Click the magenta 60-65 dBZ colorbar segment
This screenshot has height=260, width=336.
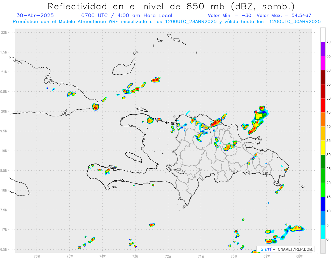pyautogui.click(x=323, y=63)
